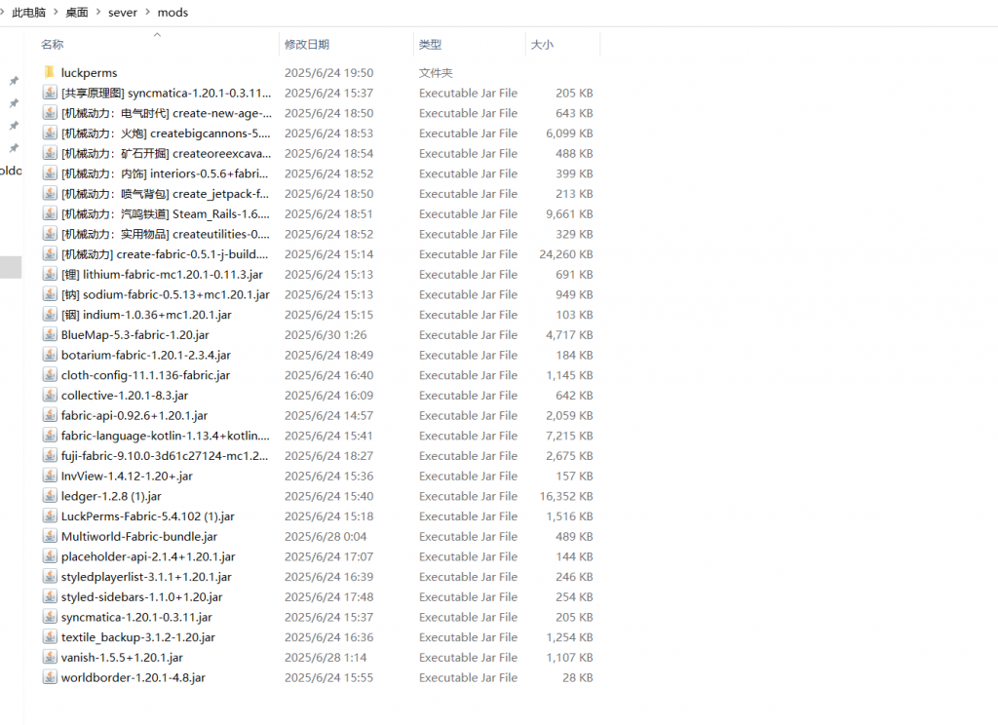Select the [共享原理图] syncmatica jar icon
This screenshot has height=725, width=998.
tap(50, 93)
